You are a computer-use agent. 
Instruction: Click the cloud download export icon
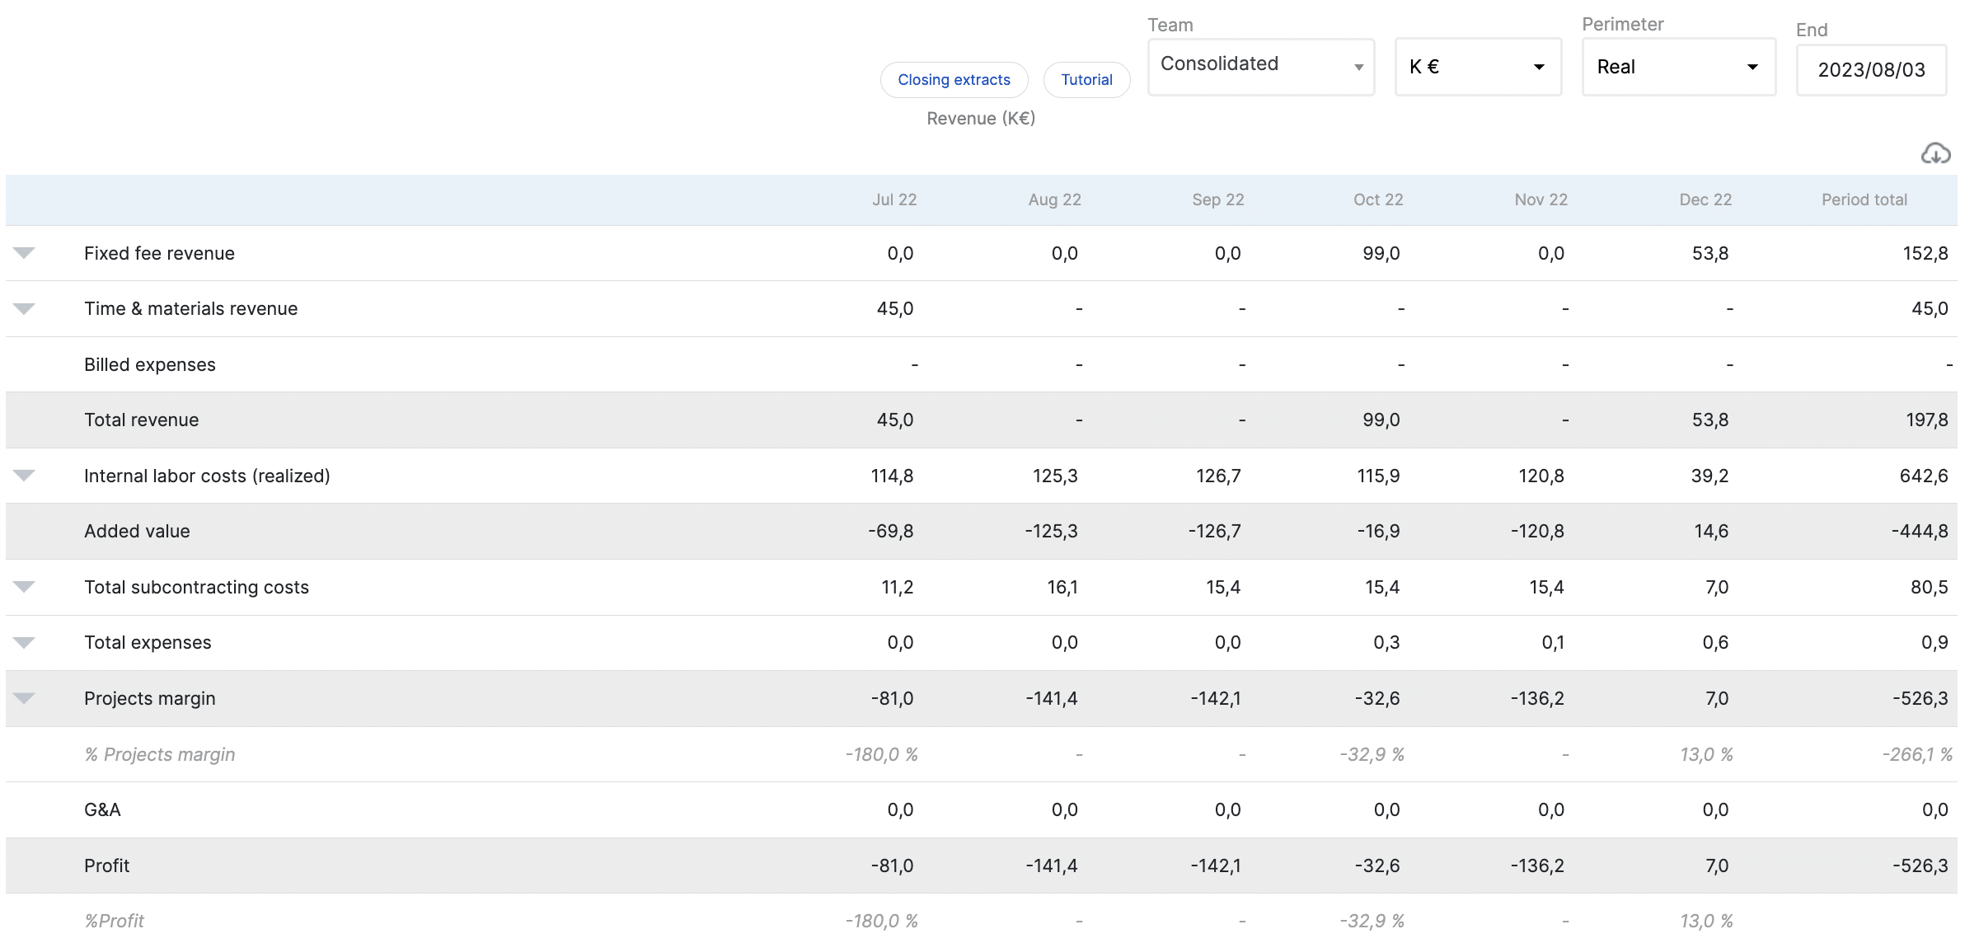point(1935,153)
